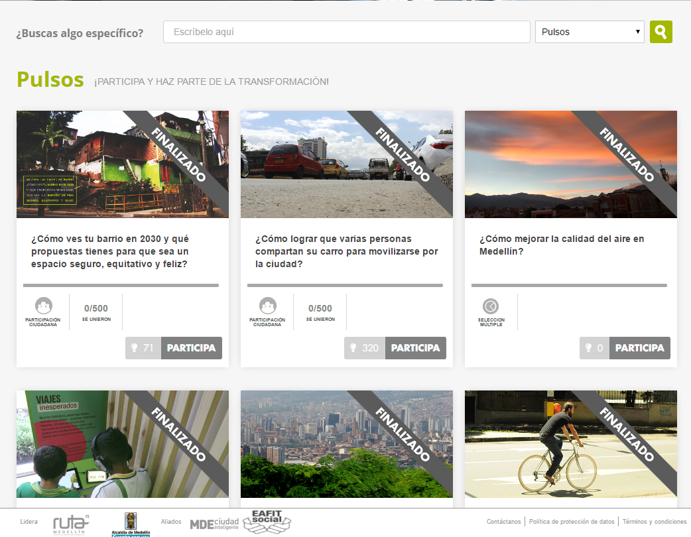
Task: Open Política de protección de datos link
Action: pyautogui.click(x=572, y=522)
